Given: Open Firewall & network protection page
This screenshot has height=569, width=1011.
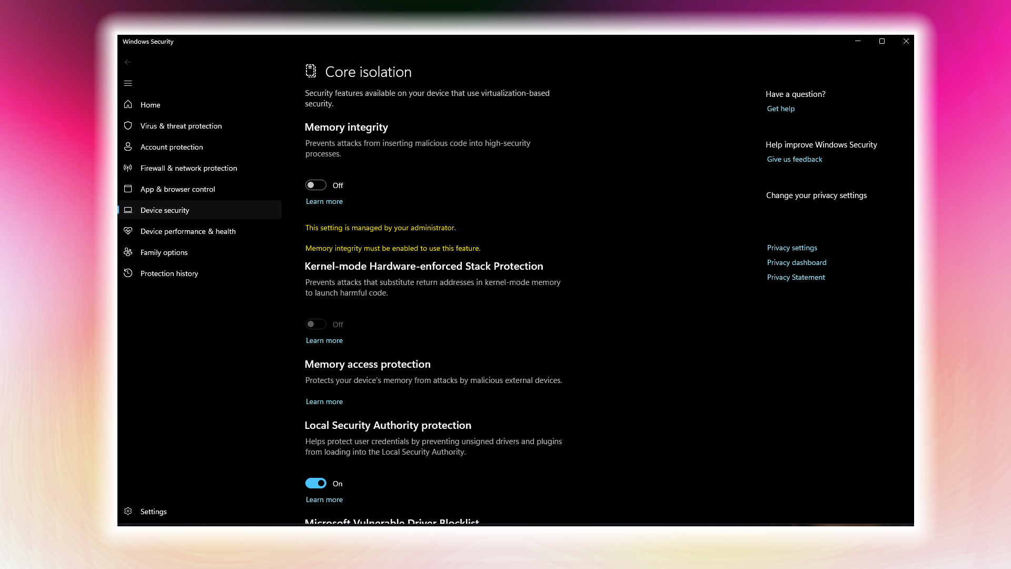Looking at the screenshot, I should pos(200,168).
